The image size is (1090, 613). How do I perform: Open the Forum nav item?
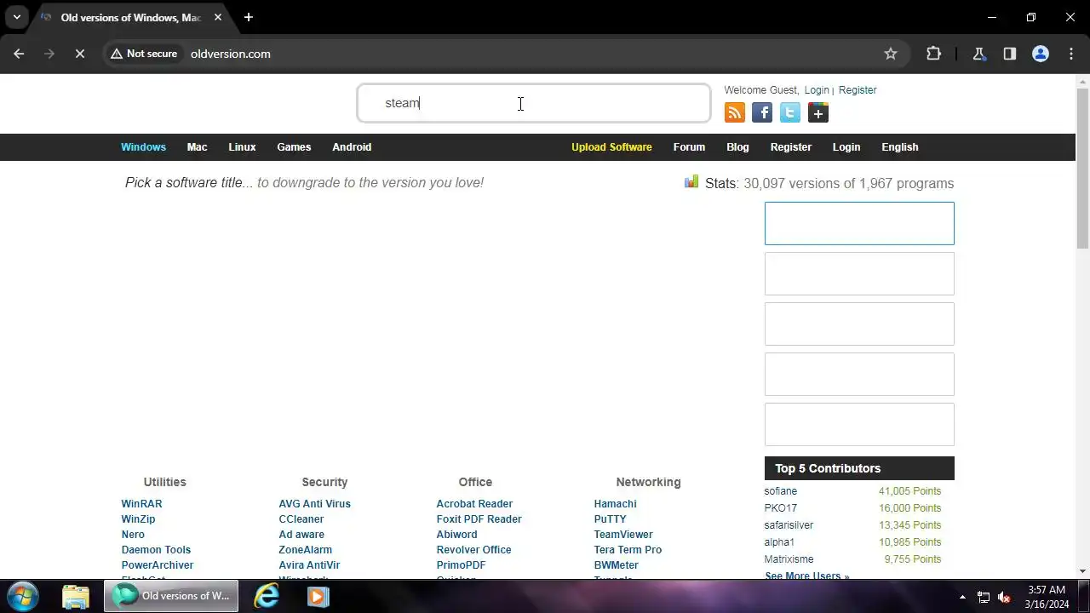coord(689,147)
